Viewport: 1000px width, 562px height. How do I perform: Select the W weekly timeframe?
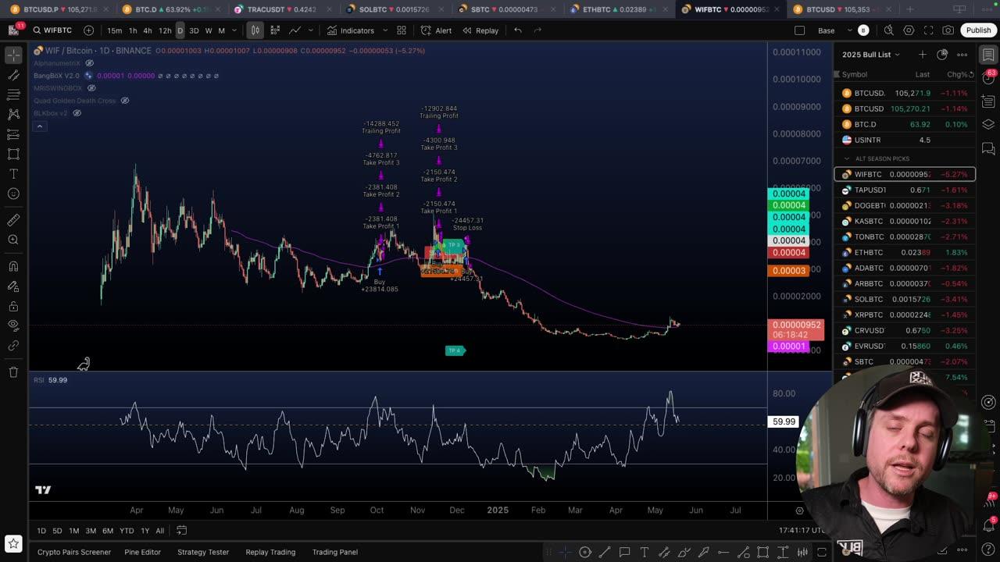coord(209,30)
